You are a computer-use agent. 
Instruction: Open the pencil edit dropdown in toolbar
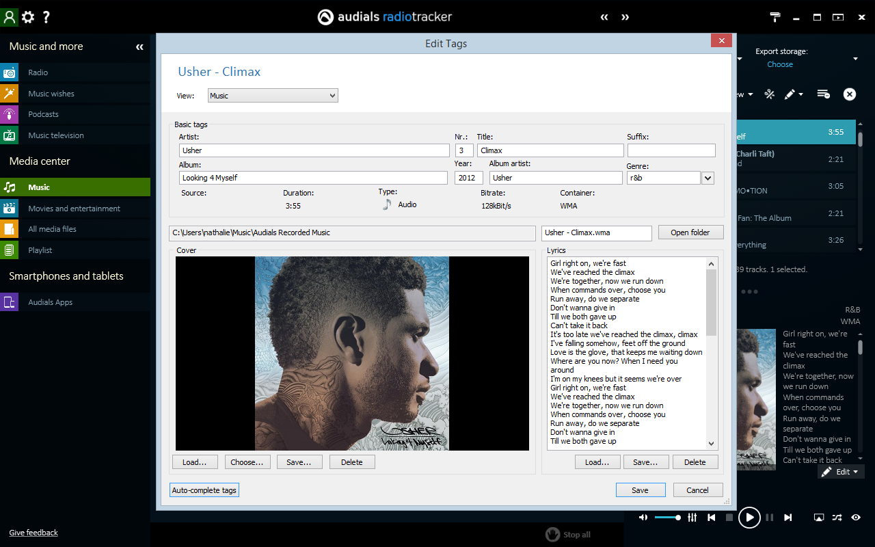click(x=793, y=94)
